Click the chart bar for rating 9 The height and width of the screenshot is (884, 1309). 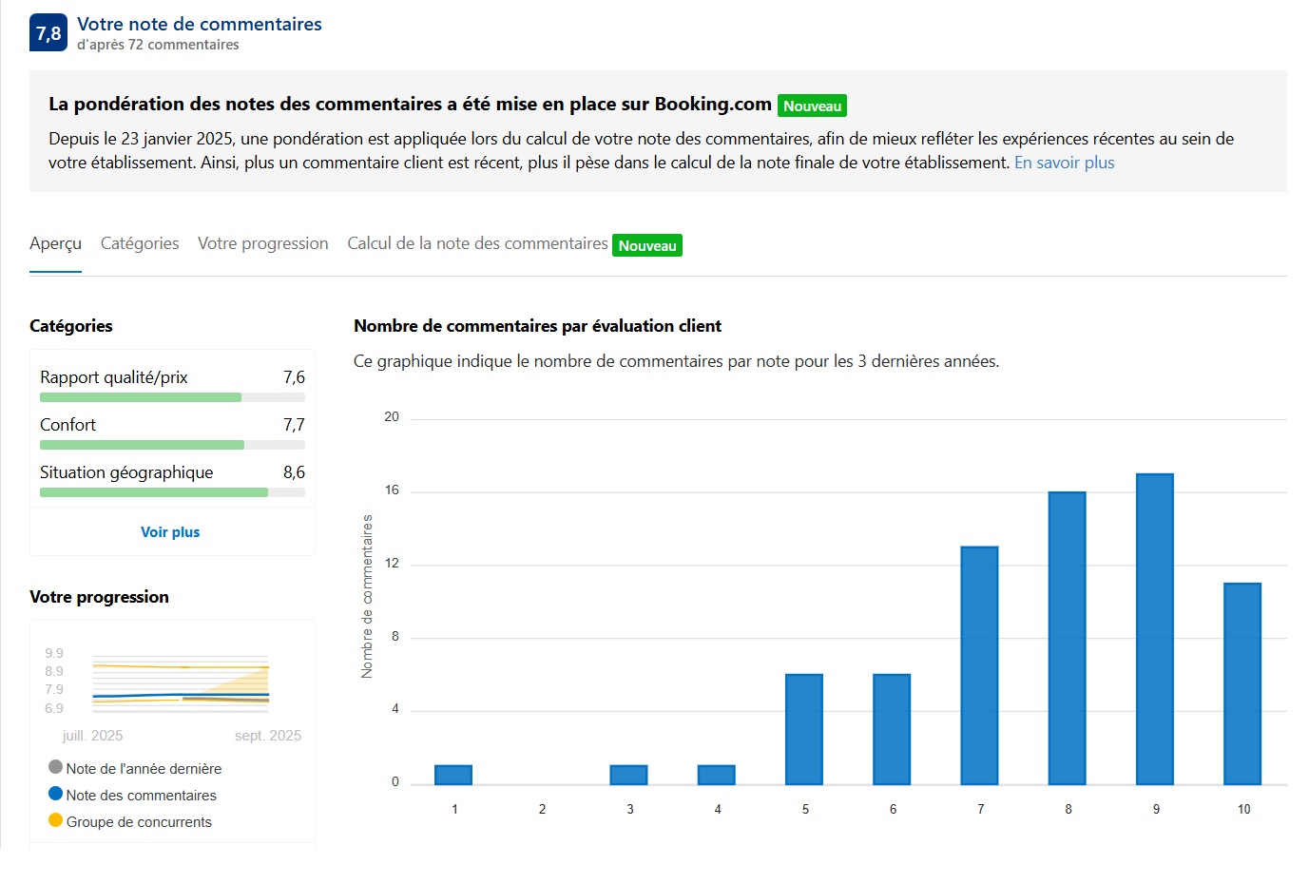pyautogui.click(x=1155, y=628)
